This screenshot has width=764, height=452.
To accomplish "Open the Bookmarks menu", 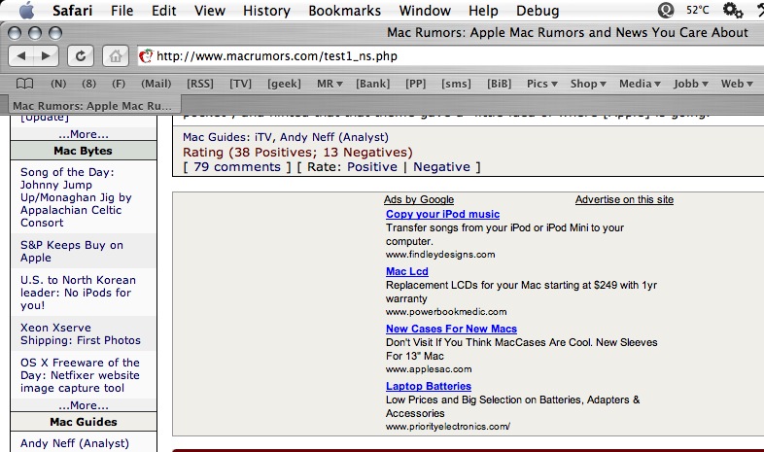I will [344, 11].
